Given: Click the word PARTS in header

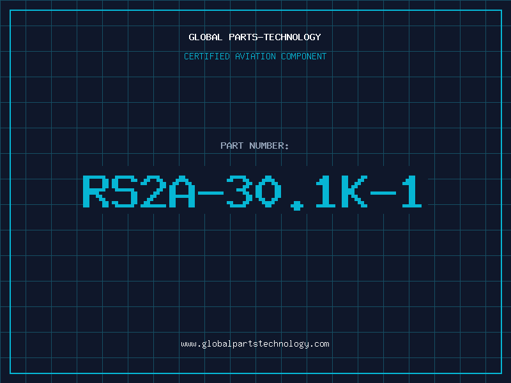Looking at the screenshot, I should (243, 37).
